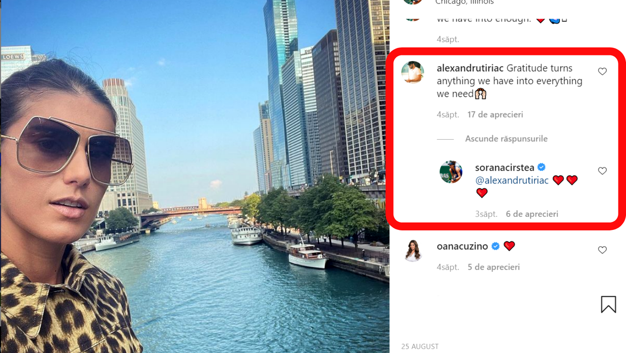Like soranacirstea's reply using the heart icon

click(x=602, y=171)
